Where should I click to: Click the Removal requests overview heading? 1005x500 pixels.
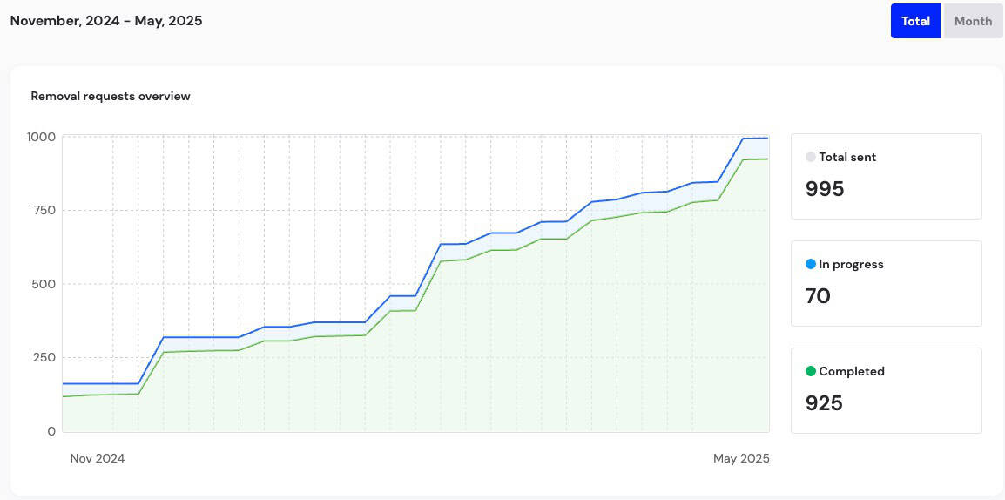point(111,97)
